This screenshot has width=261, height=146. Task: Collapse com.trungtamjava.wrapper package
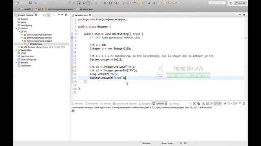pyautogui.click(x=22, y=41)
